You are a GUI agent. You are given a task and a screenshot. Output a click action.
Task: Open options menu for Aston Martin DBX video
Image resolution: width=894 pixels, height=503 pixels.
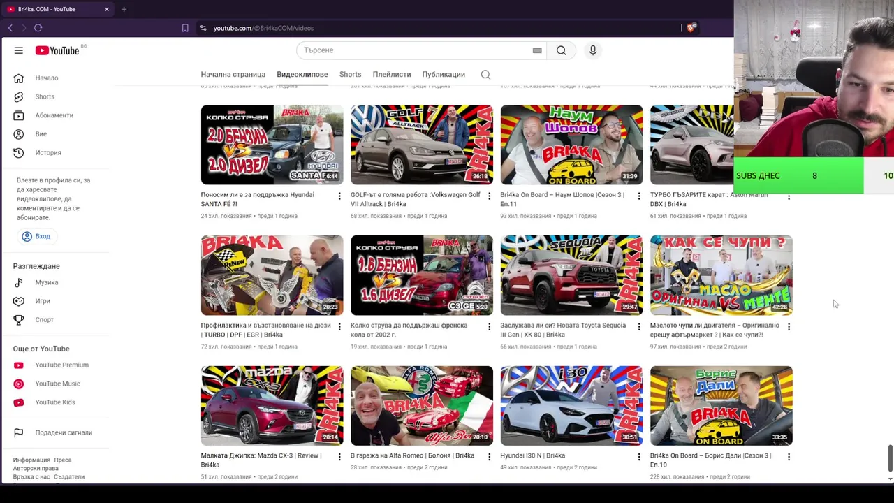789,196
